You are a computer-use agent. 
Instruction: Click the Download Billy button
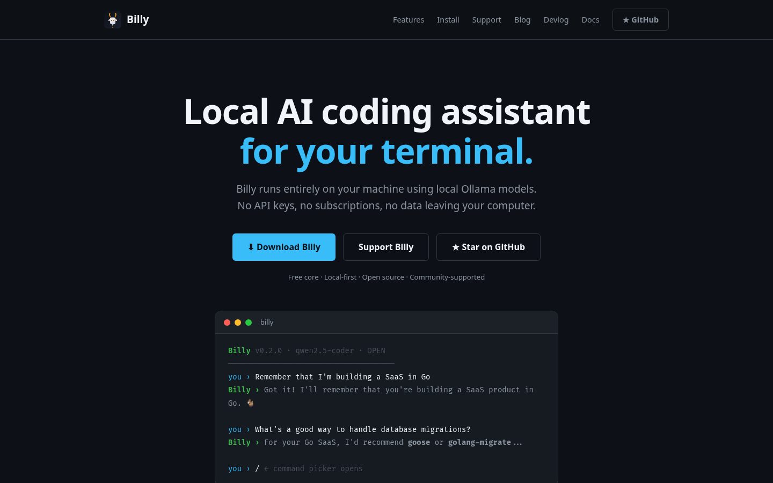pos(284,247)
